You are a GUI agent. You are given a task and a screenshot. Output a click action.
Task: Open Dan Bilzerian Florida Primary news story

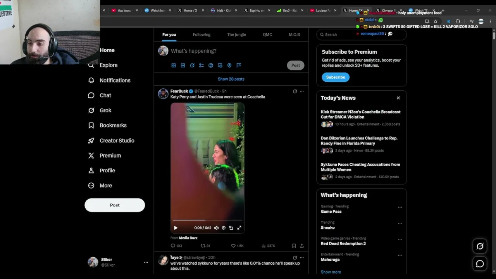tap(361, 144)
